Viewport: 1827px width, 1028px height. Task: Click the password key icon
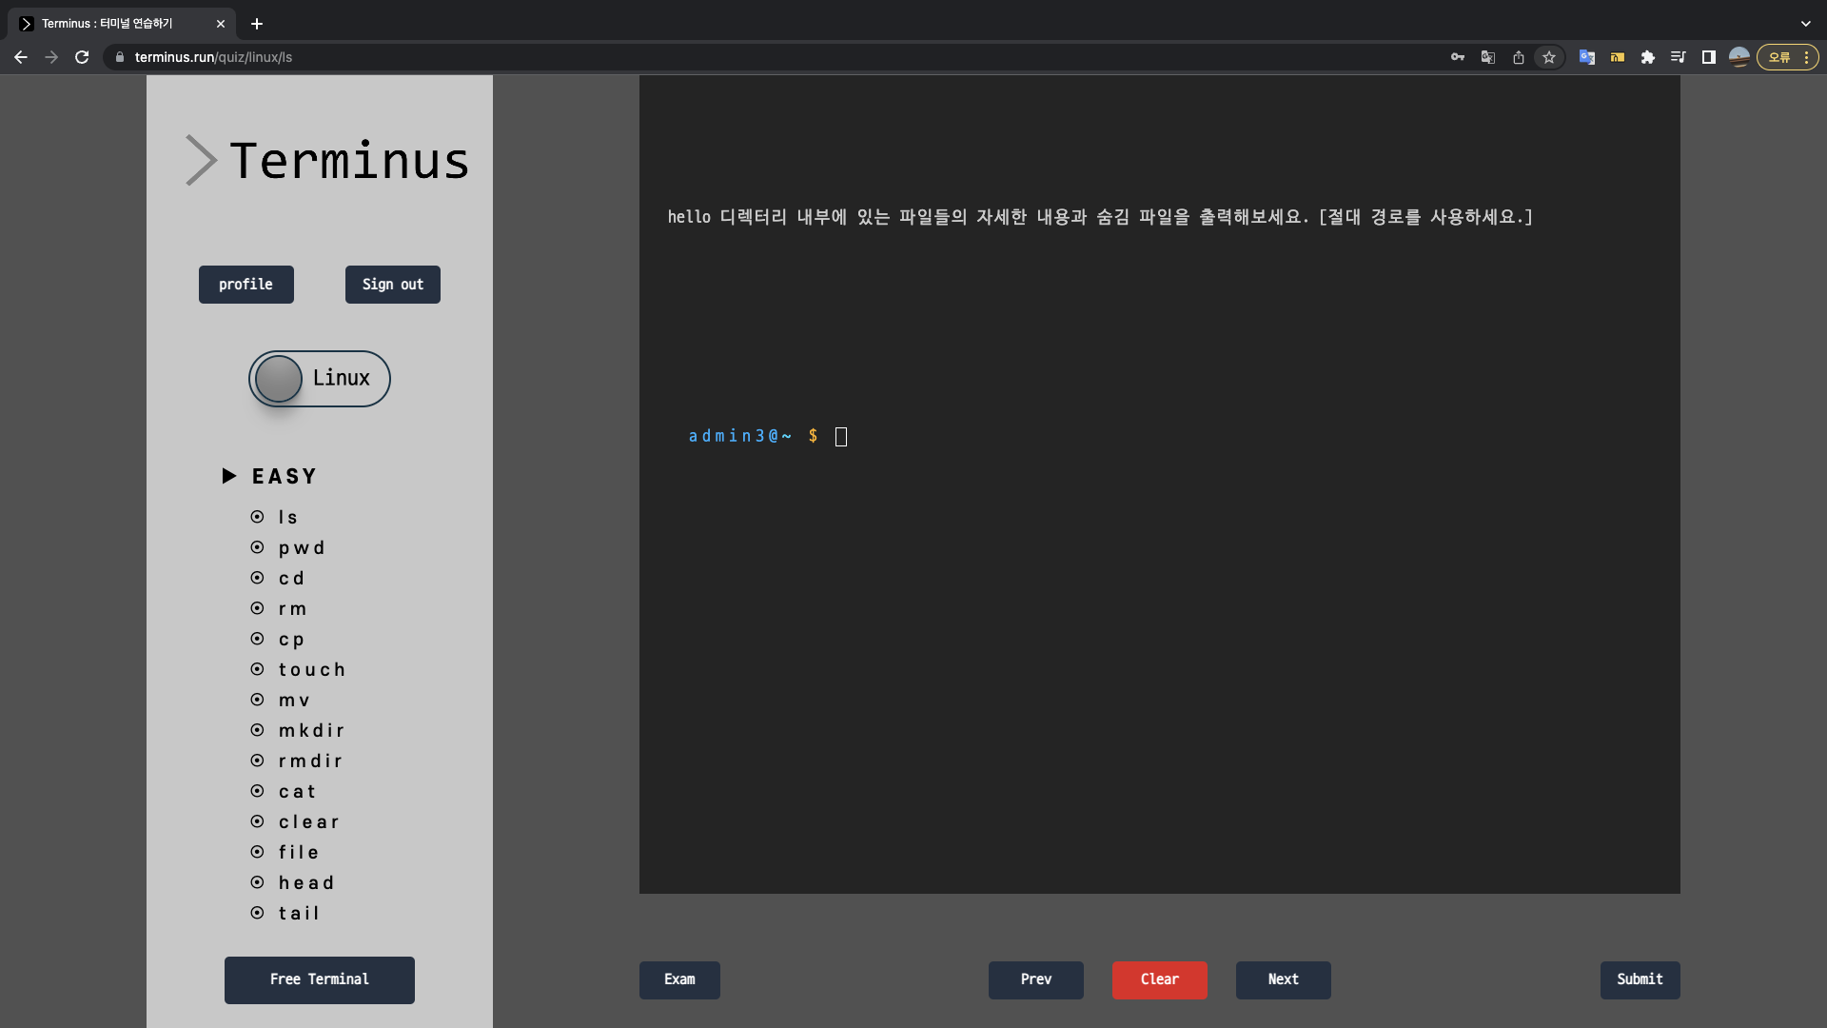click(1457, 57)
